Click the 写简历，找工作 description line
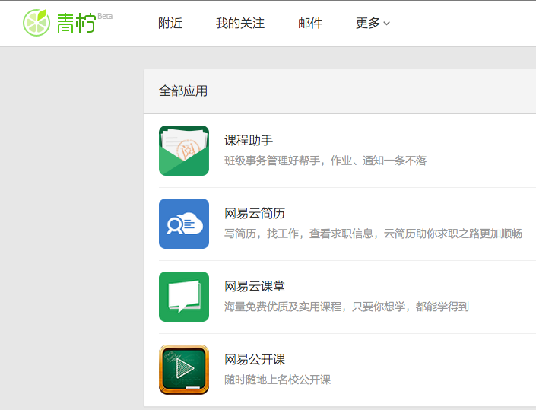536x410 pixels. (x=373, y=234)
